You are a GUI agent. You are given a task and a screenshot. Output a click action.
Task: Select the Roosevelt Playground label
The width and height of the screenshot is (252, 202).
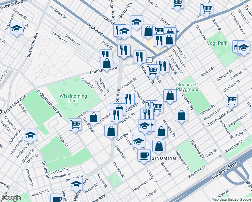pos(188,87)
